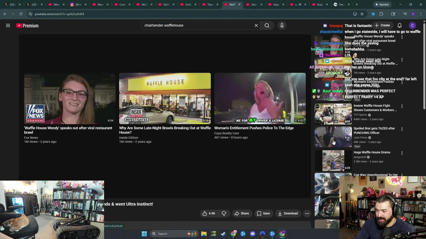This screenshot has width=426, height=239.
Task: Clear the search text with the X
Action: click(256, 26)
